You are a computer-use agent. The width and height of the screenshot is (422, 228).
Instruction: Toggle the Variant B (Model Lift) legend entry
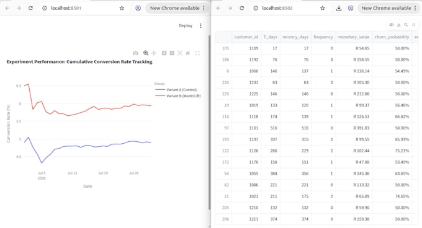click(178, 96)
